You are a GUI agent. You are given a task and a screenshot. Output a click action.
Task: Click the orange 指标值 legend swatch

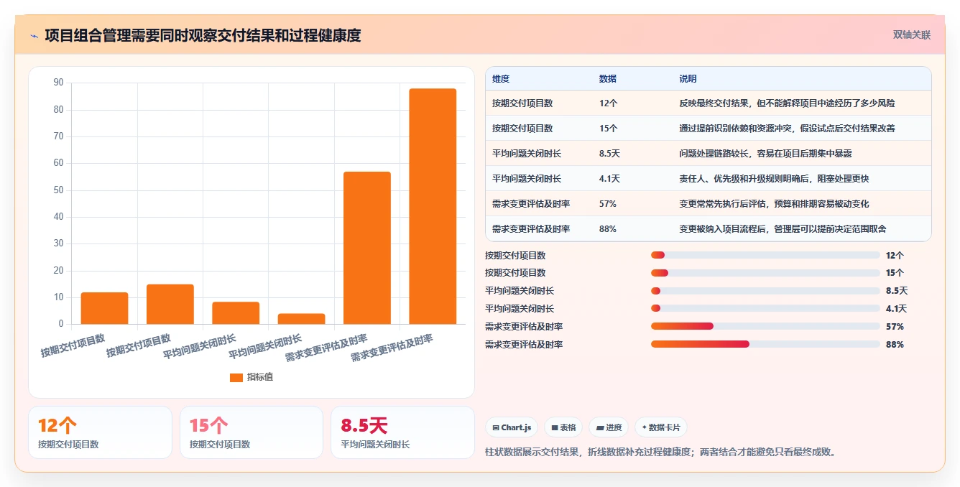(x=236, y=377)
